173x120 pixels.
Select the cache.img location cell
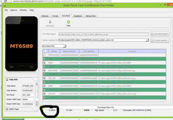point(132,94)
